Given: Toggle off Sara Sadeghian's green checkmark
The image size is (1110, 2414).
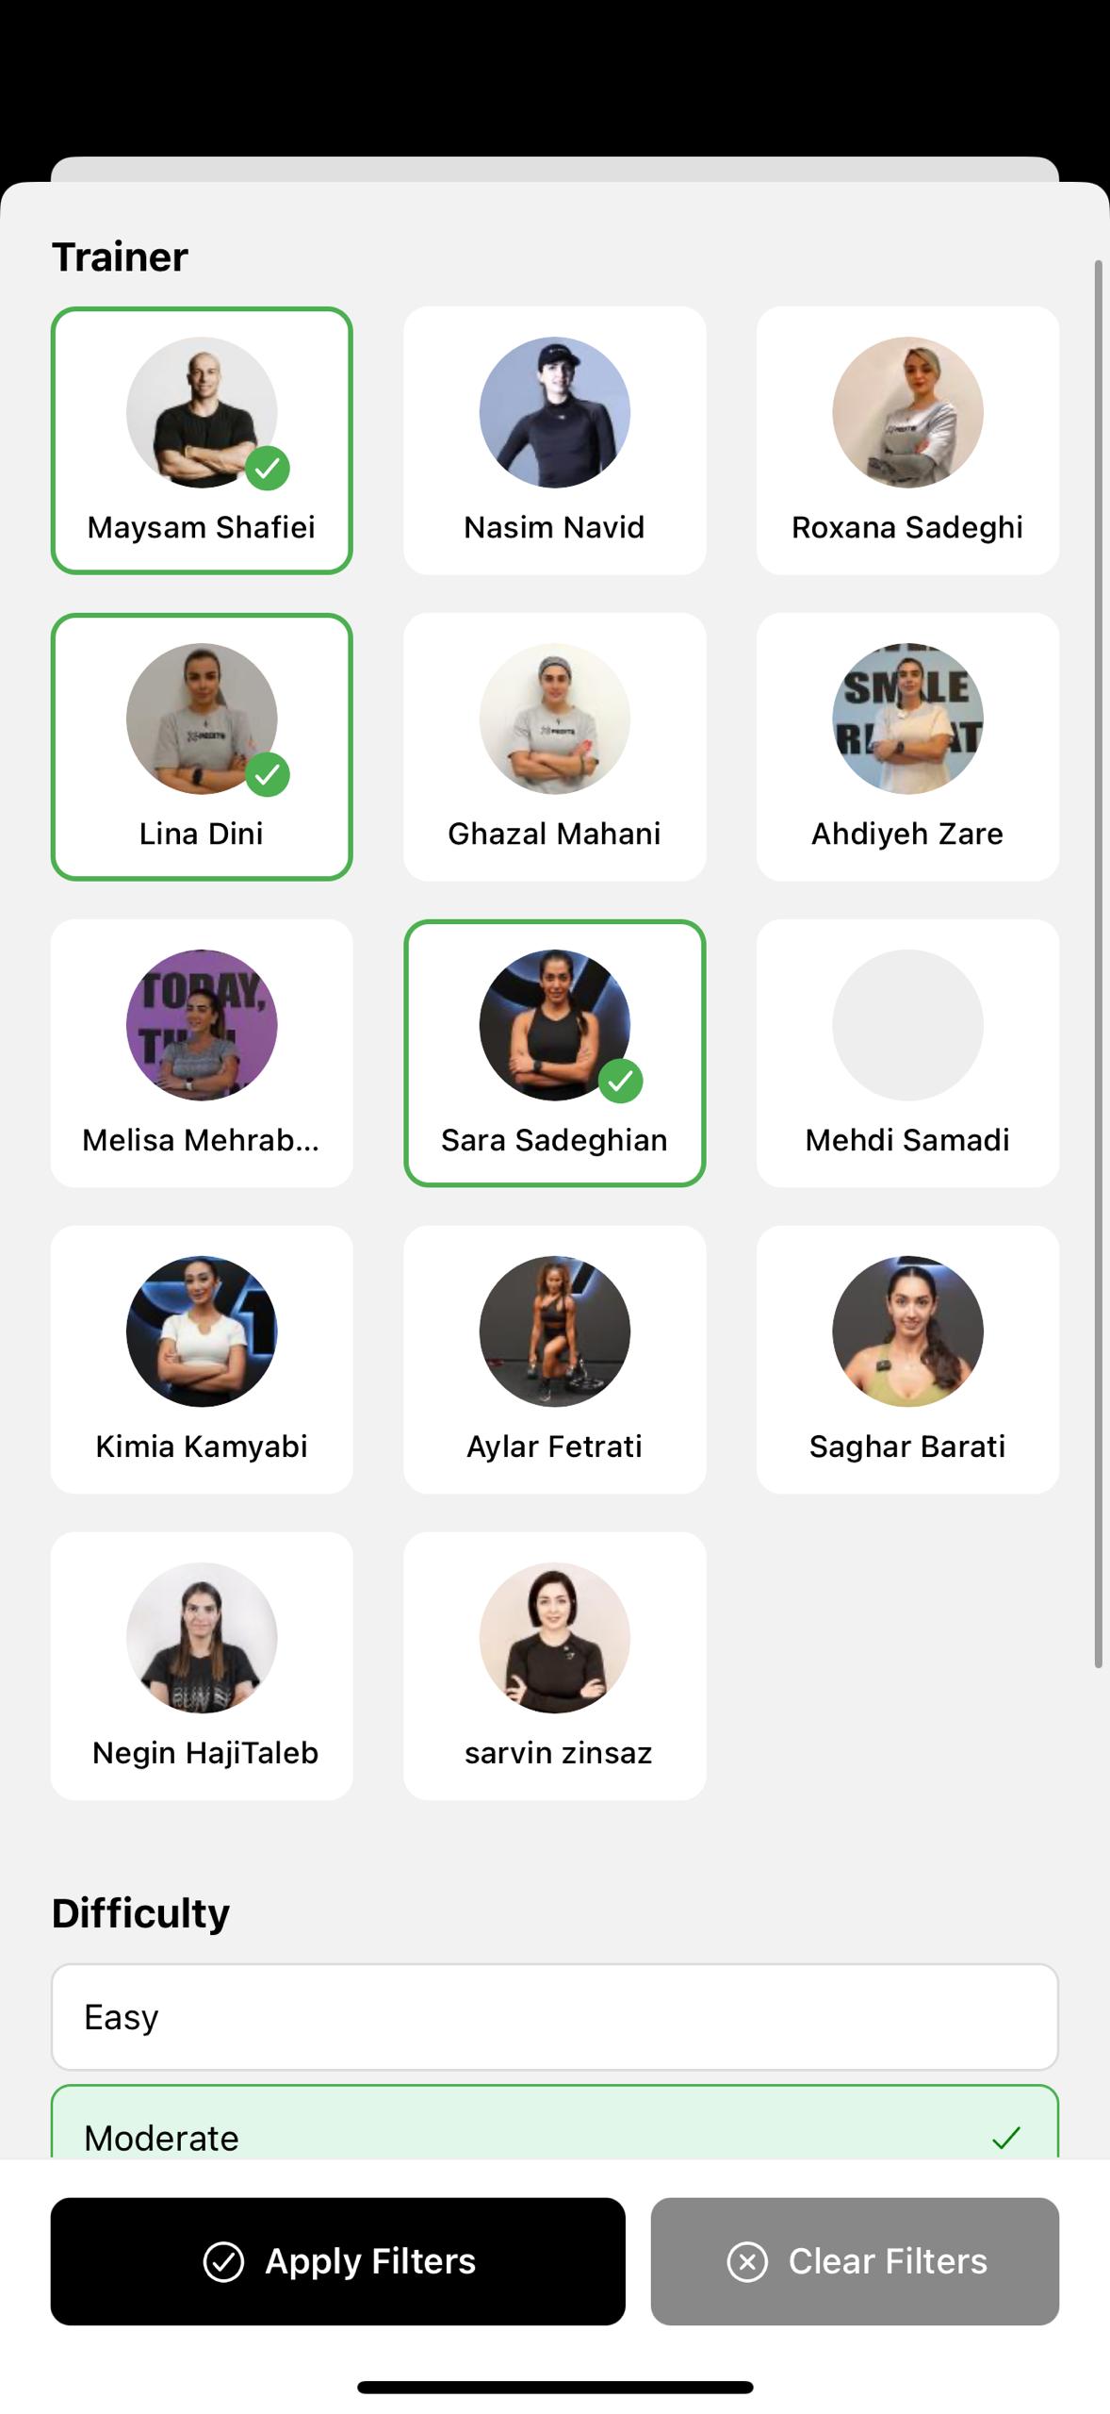Looking at the screenshot, I should tap(621, 1081).
